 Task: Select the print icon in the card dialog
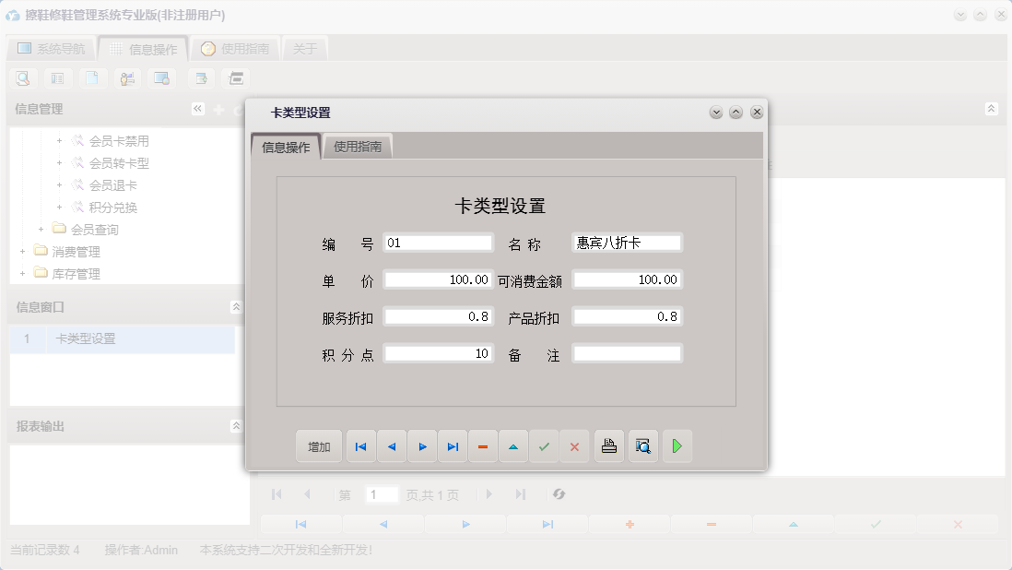[x=608, y=445]
